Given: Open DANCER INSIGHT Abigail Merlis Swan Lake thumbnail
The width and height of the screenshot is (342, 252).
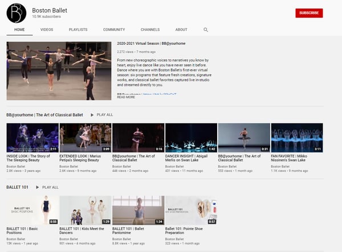Looking at the screenshot, I should point(191,138).
